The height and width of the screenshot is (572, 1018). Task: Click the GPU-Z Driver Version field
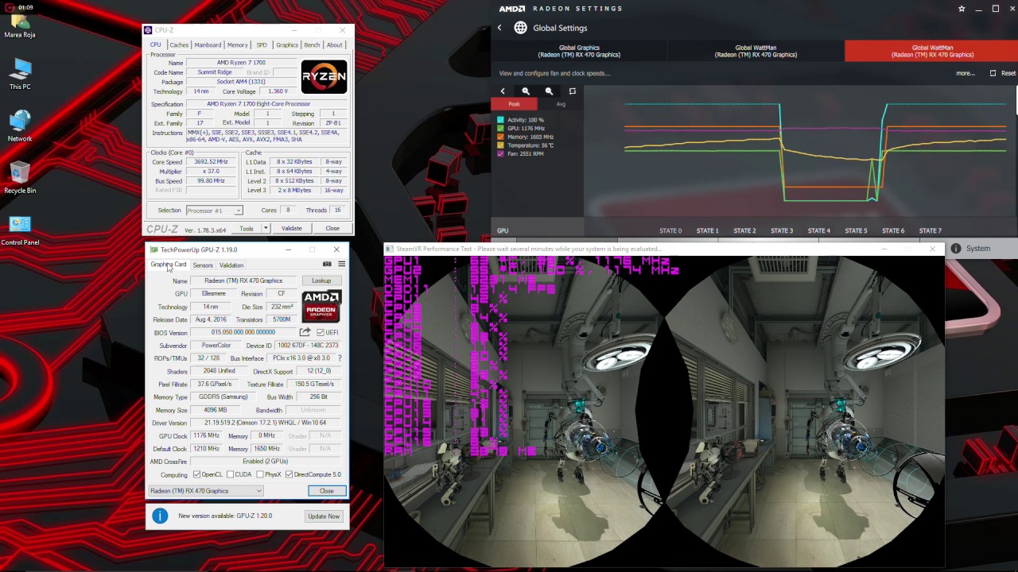click(265, 423)
